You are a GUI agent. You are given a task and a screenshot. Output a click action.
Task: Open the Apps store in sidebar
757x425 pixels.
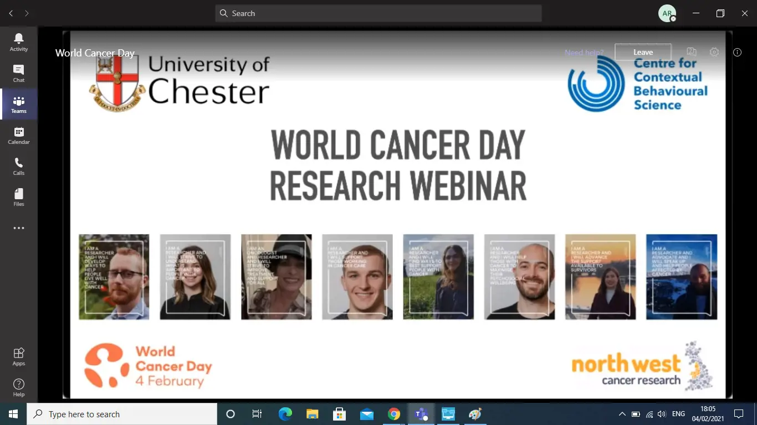(x=19, y=356)
